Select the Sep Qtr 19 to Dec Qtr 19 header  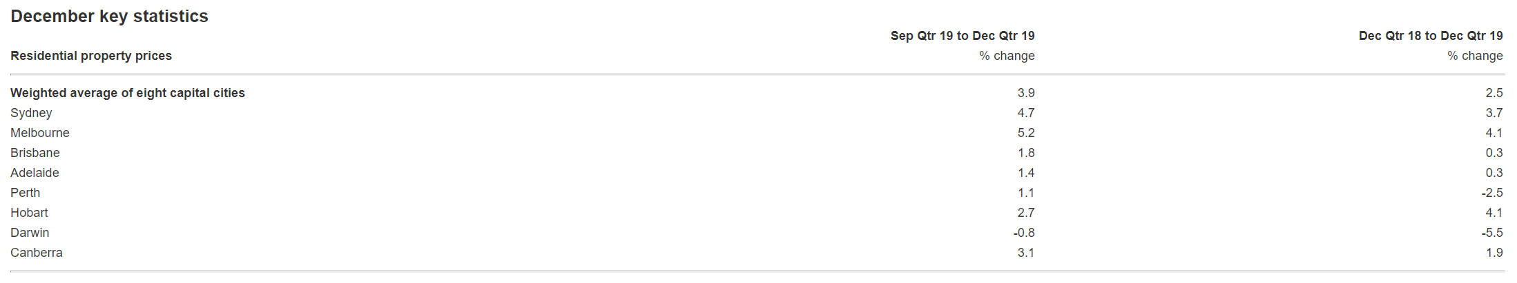click(962, 36)
